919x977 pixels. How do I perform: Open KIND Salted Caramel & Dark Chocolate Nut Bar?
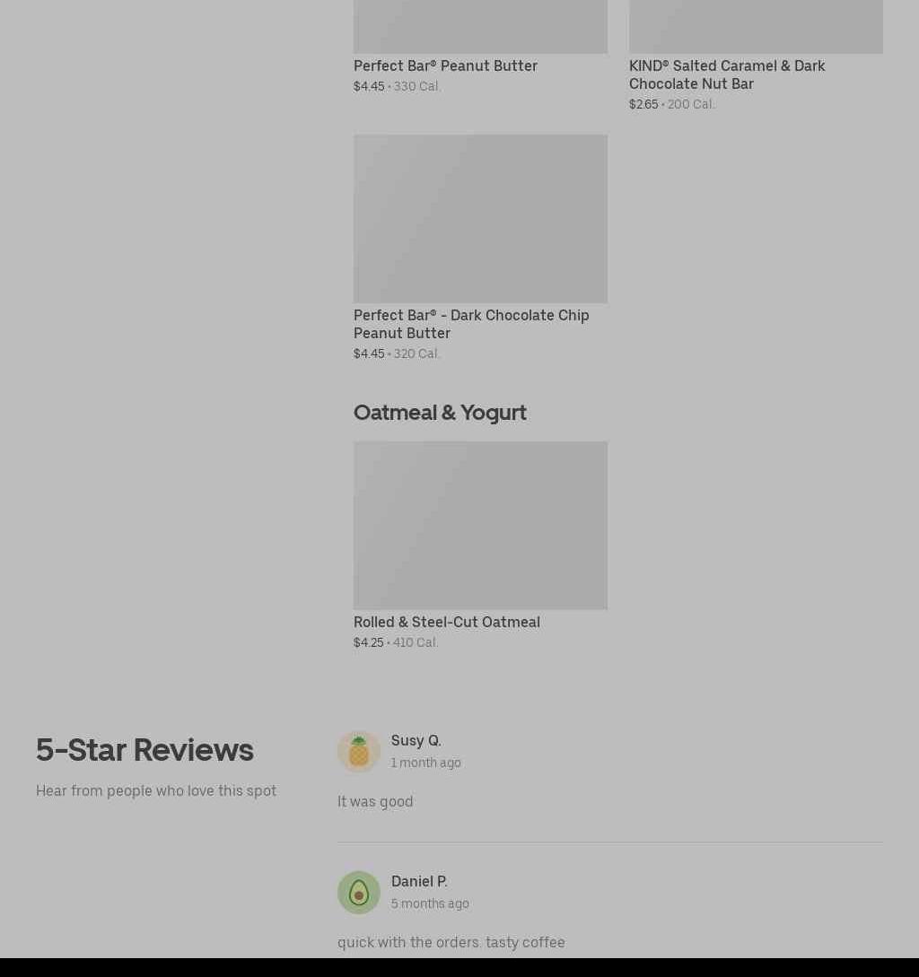tap(727, 74)
